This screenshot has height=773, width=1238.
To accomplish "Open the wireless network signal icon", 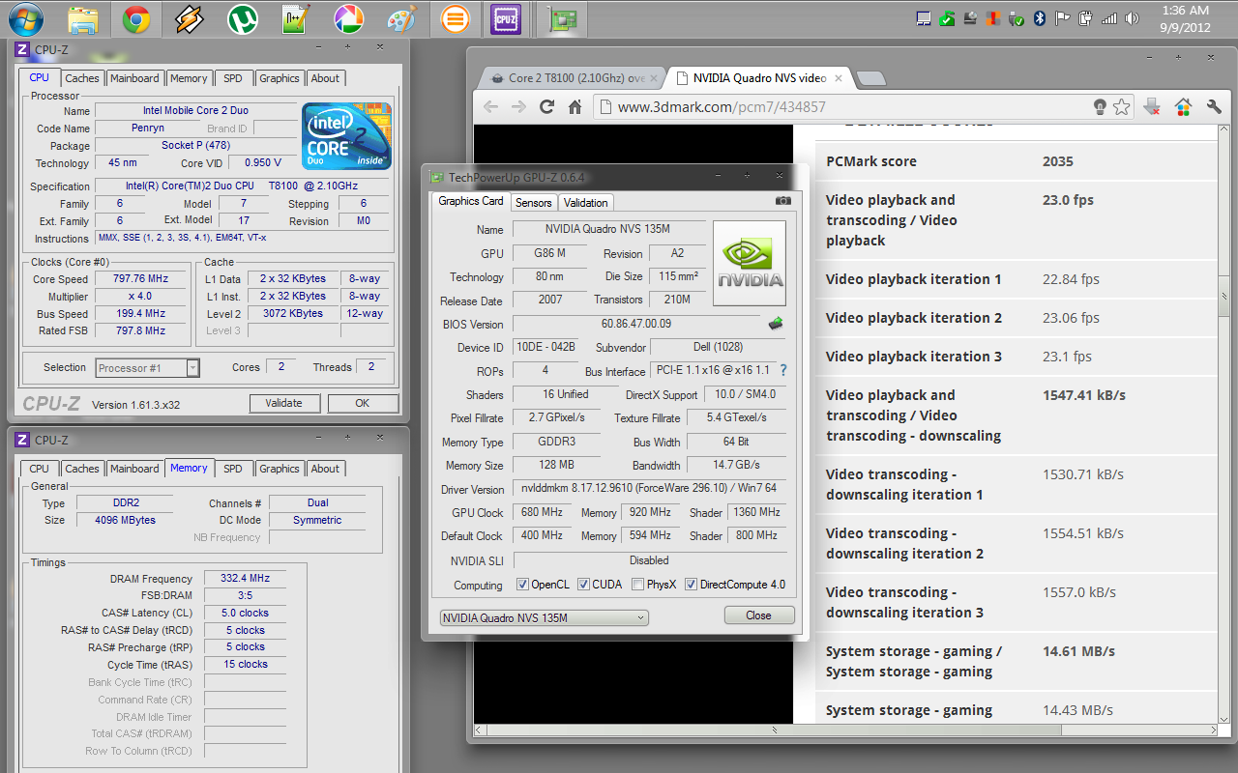I will (x=1108, y=18).
